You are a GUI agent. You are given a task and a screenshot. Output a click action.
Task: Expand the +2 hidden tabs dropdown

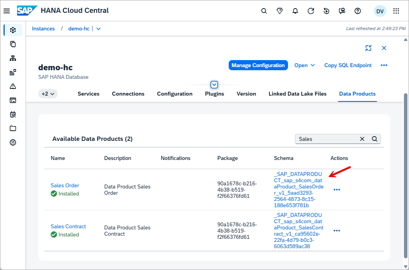(48, 94)
